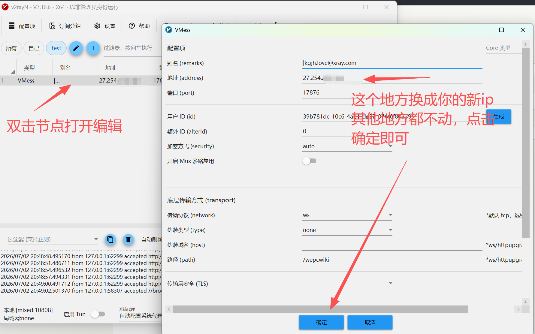This screenshot has height=334, width=535.
Task: Click the plus add group icon
Action: pyautogui.click(x=93, y=48)
